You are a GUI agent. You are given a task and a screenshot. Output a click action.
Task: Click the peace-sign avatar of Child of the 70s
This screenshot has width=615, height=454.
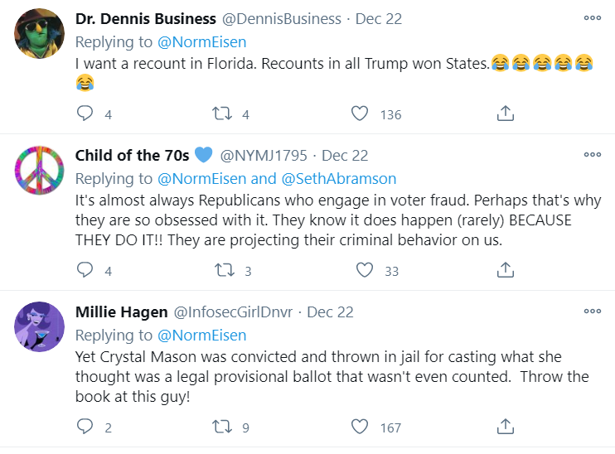[40, 169]
